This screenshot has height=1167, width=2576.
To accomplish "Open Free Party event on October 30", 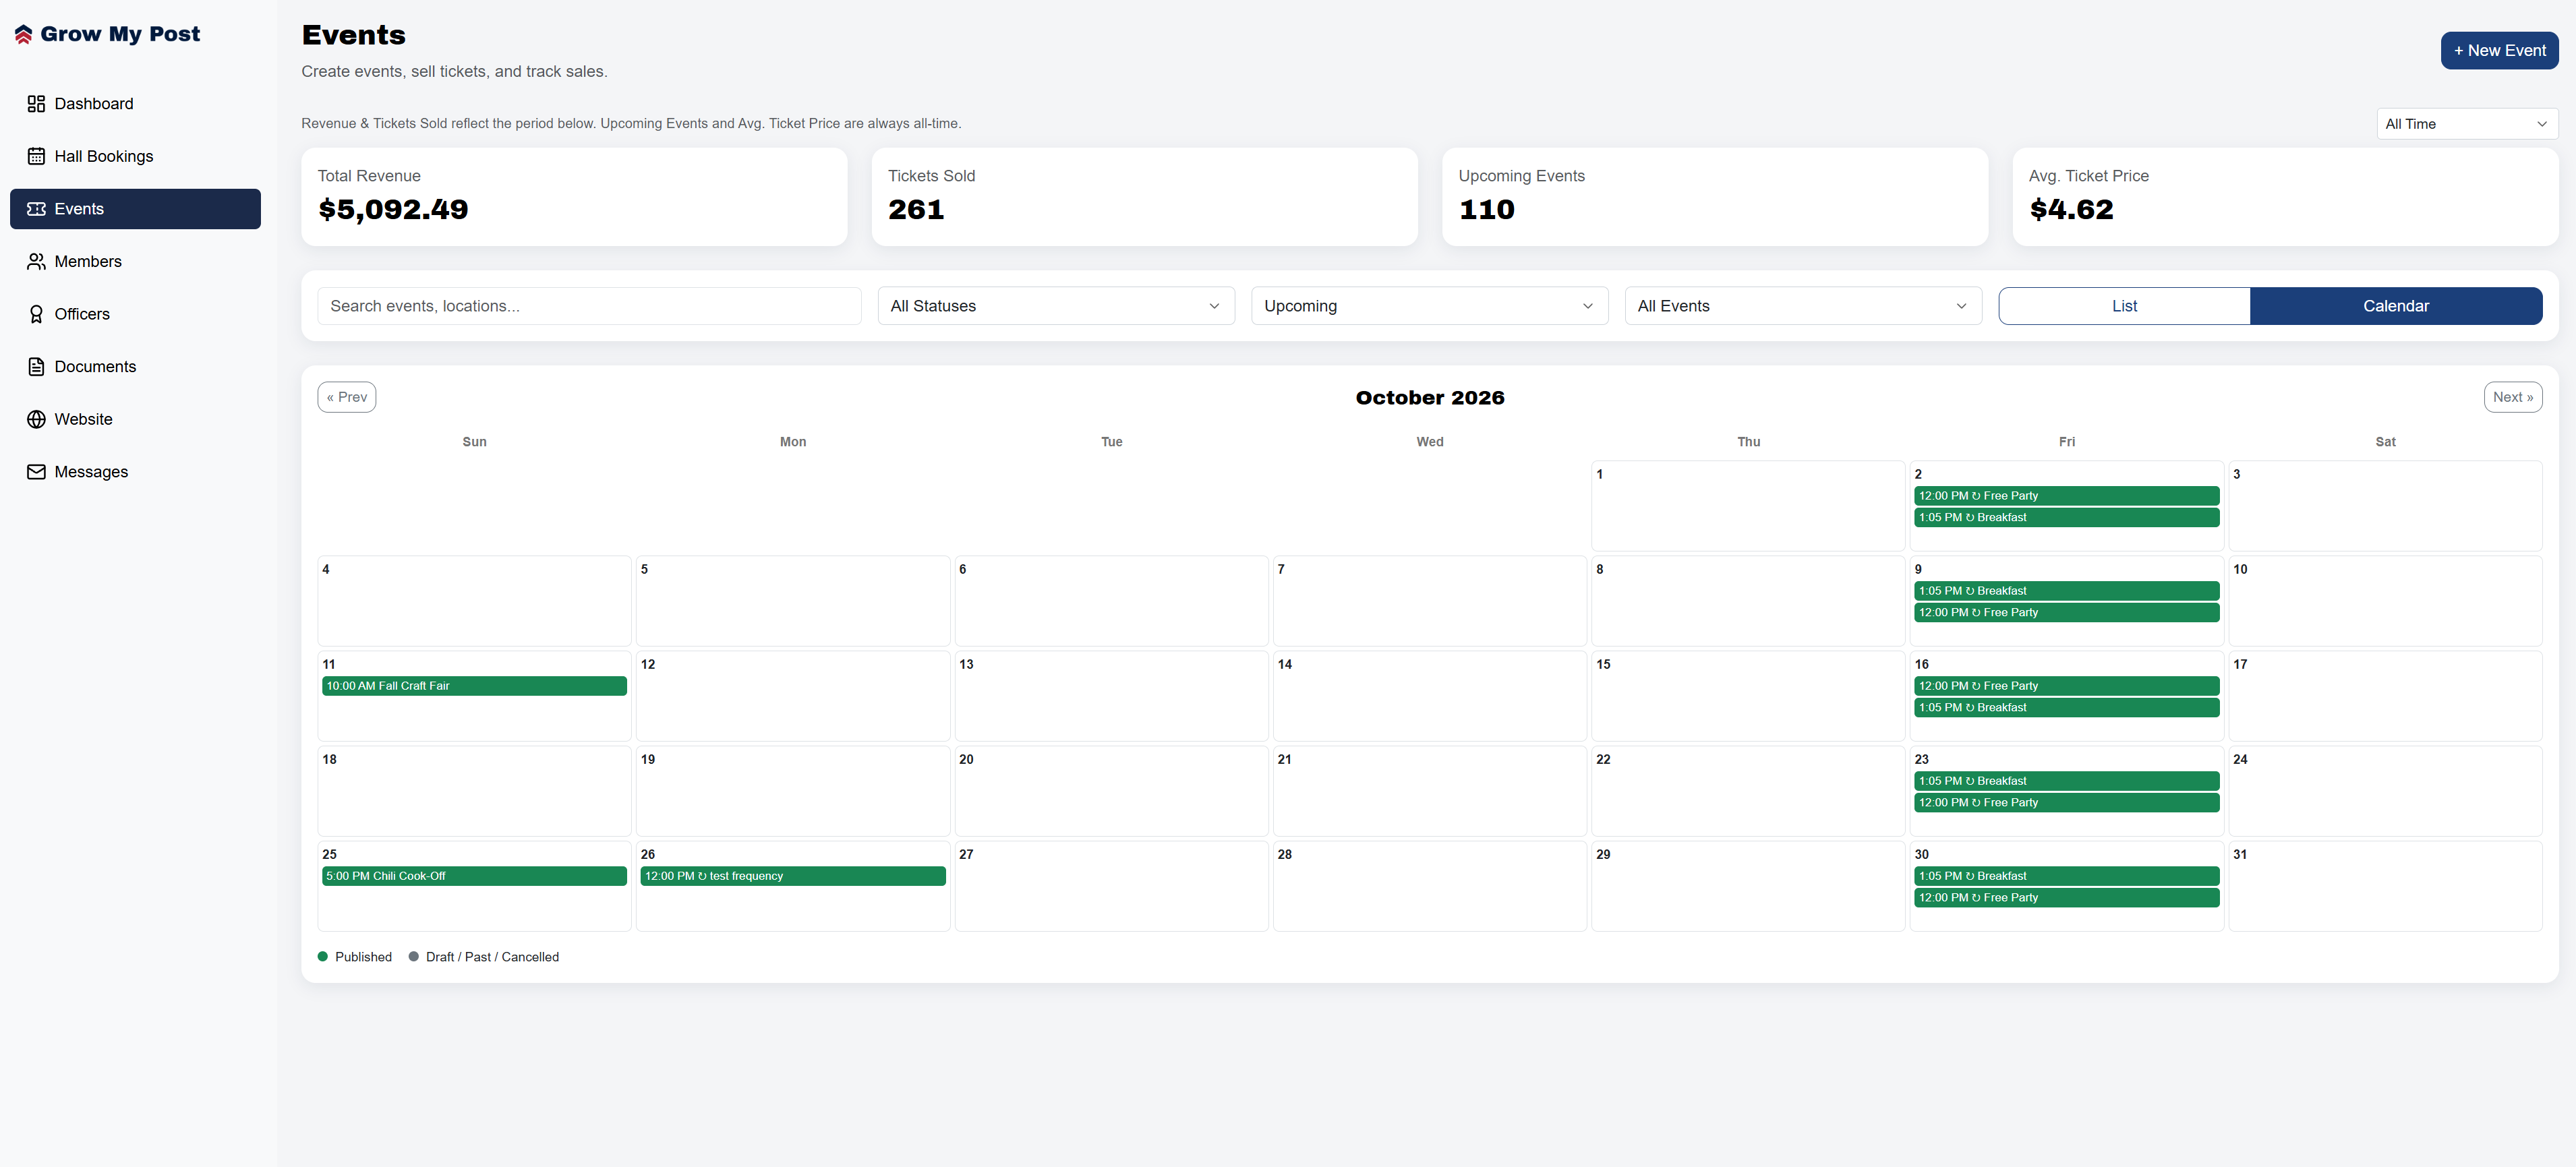I will point(2066,897).
